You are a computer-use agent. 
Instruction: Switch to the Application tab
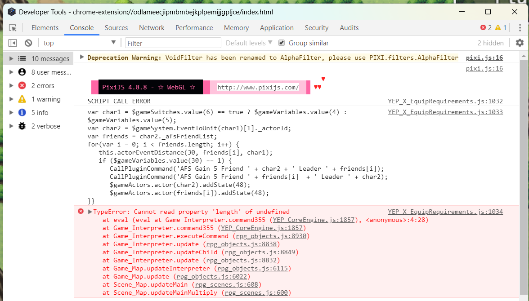click(277, 28)
